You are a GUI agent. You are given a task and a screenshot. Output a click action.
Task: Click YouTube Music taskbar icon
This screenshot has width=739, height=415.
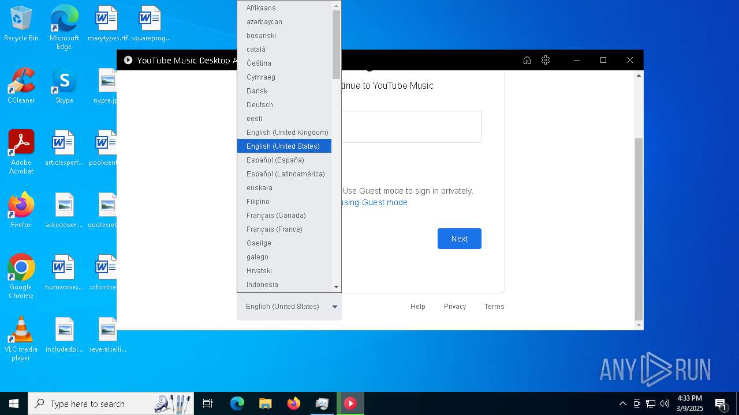(x=350, y=403)
